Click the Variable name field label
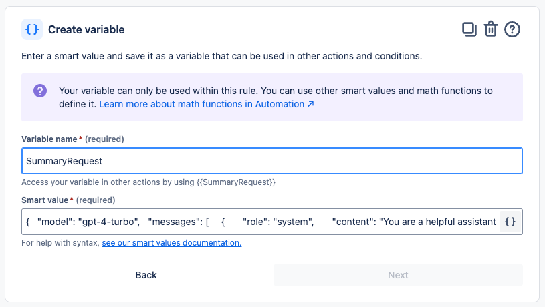Viewport: 545px width, 307px height. (50, 139)
